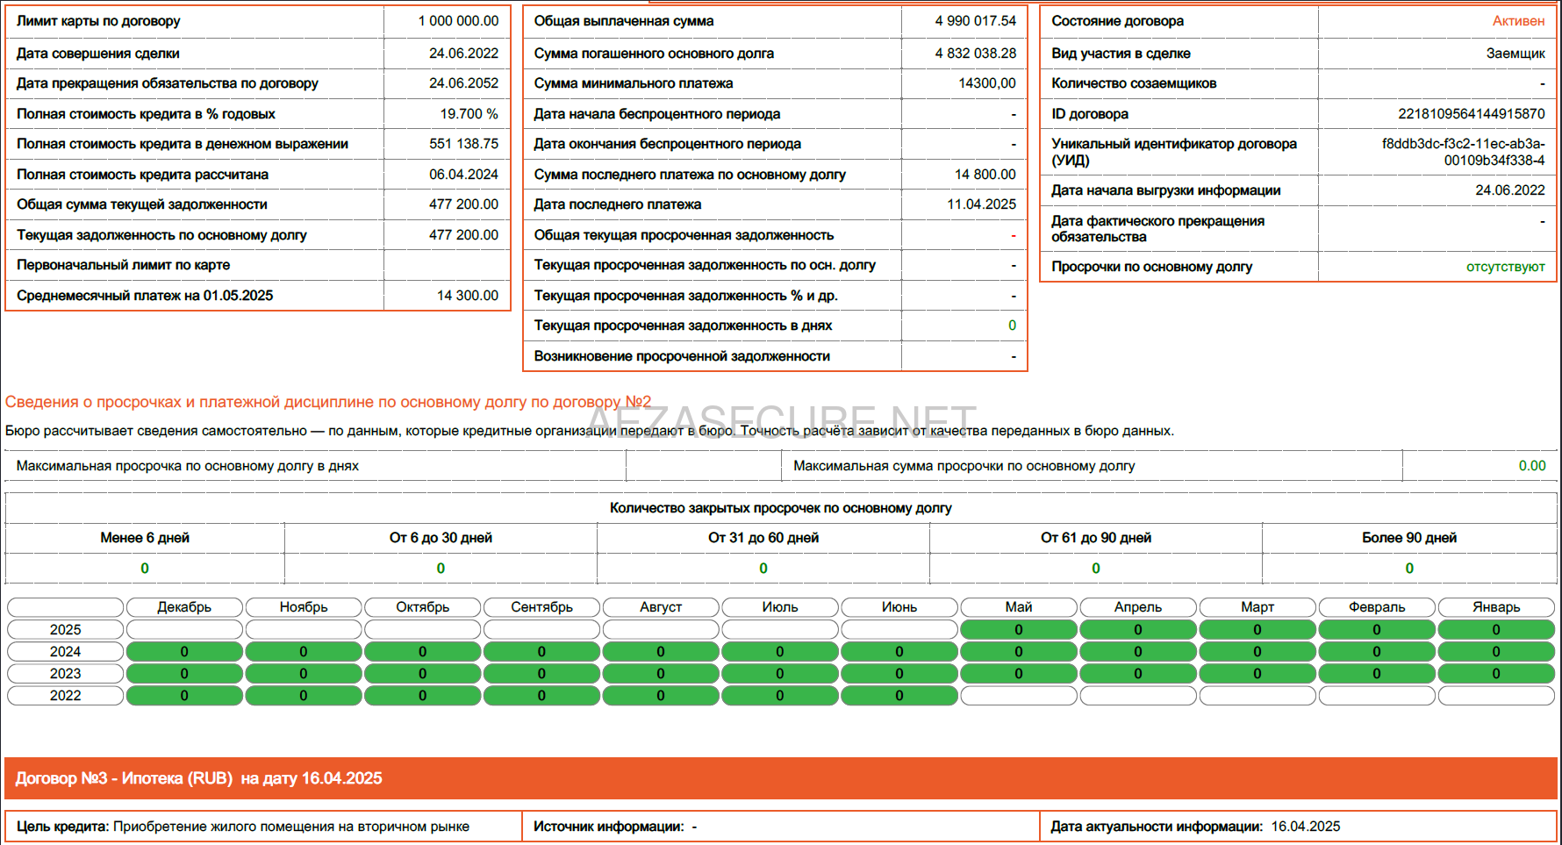Image resolution: width=1562 pixels, height=845 pixels.
Task: Click the info relevance date 16.04.2025
Action: click(x=1306, y=827)
